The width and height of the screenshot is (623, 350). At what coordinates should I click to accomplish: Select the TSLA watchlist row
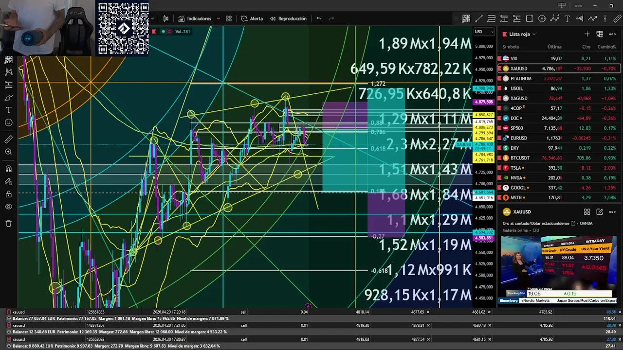[559, 168]
